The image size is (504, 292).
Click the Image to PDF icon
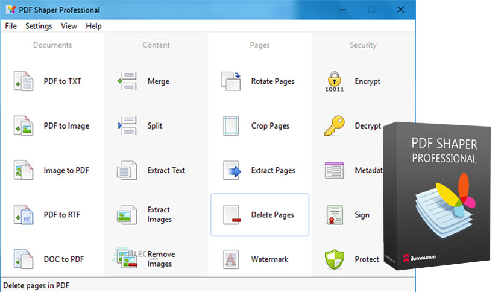click(24, 170)
